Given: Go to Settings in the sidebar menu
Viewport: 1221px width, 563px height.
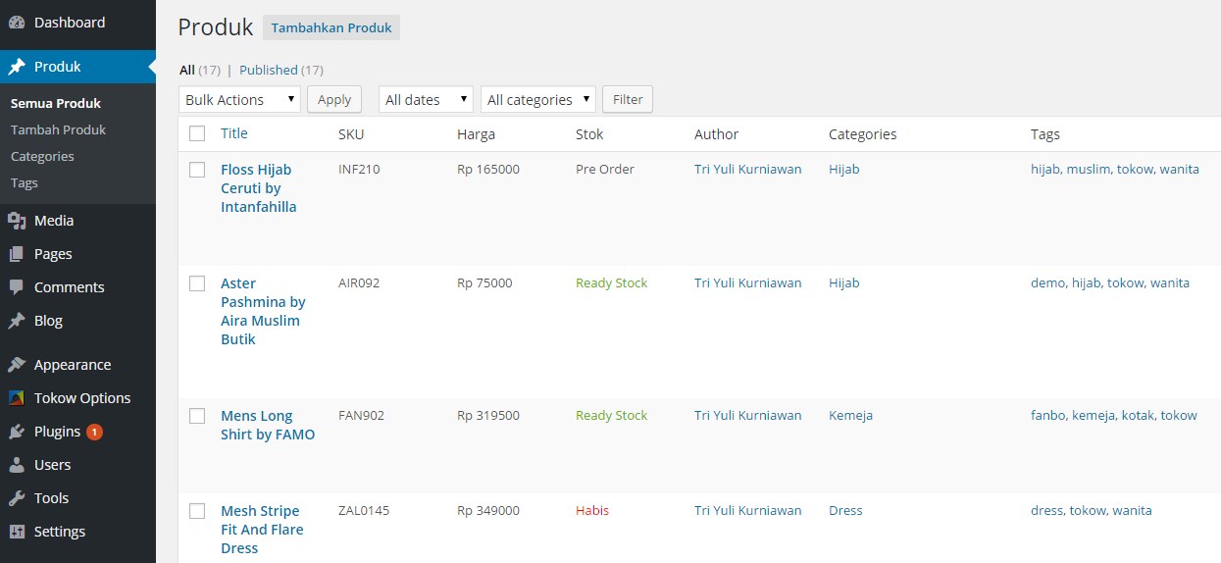Looking at the screenshot, I should (x=59, y=532).
